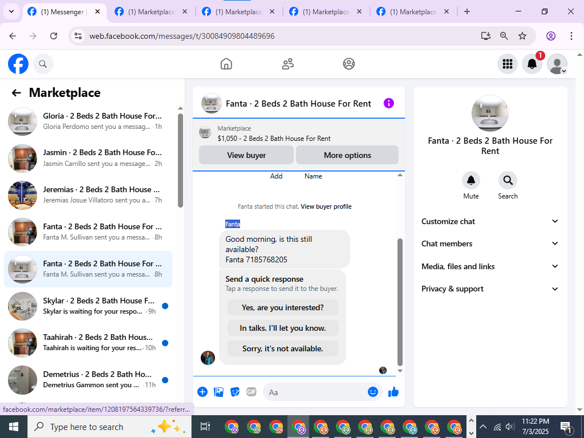View site information icon in address bar
This screenshot has width=584, height=438.
pyautogui.click(x=78, y=36)
